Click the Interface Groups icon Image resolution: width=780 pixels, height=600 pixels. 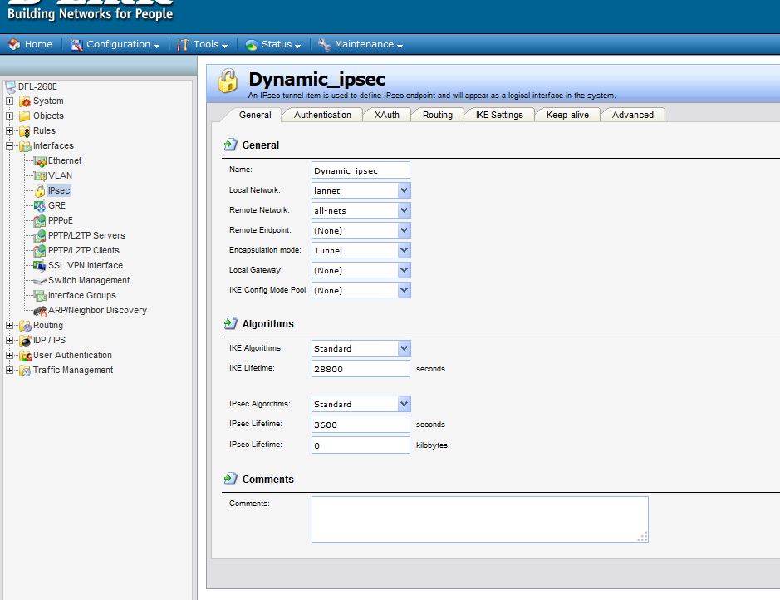pos(40,295)
